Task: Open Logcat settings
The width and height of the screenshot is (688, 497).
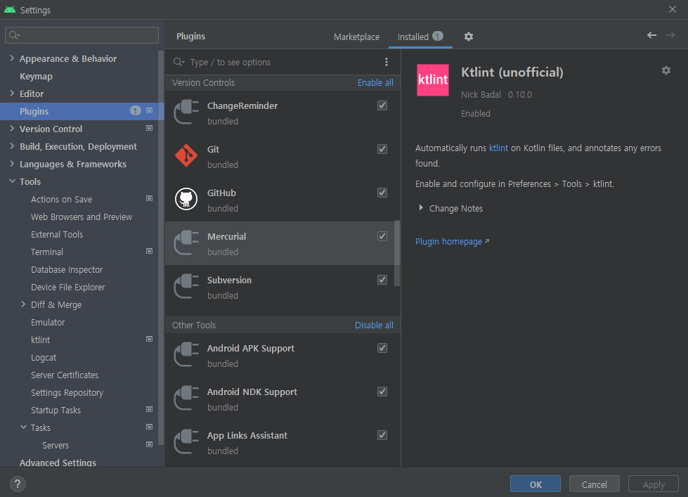Action: (44, 357)
